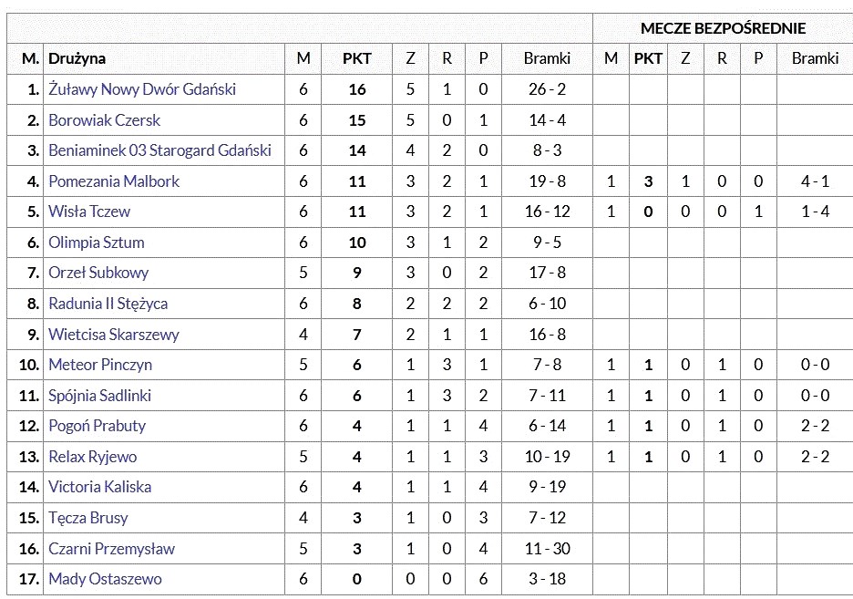853x599 pixels.
Task: Visit the Wisła Tczew team page
Action: [89, 212]
